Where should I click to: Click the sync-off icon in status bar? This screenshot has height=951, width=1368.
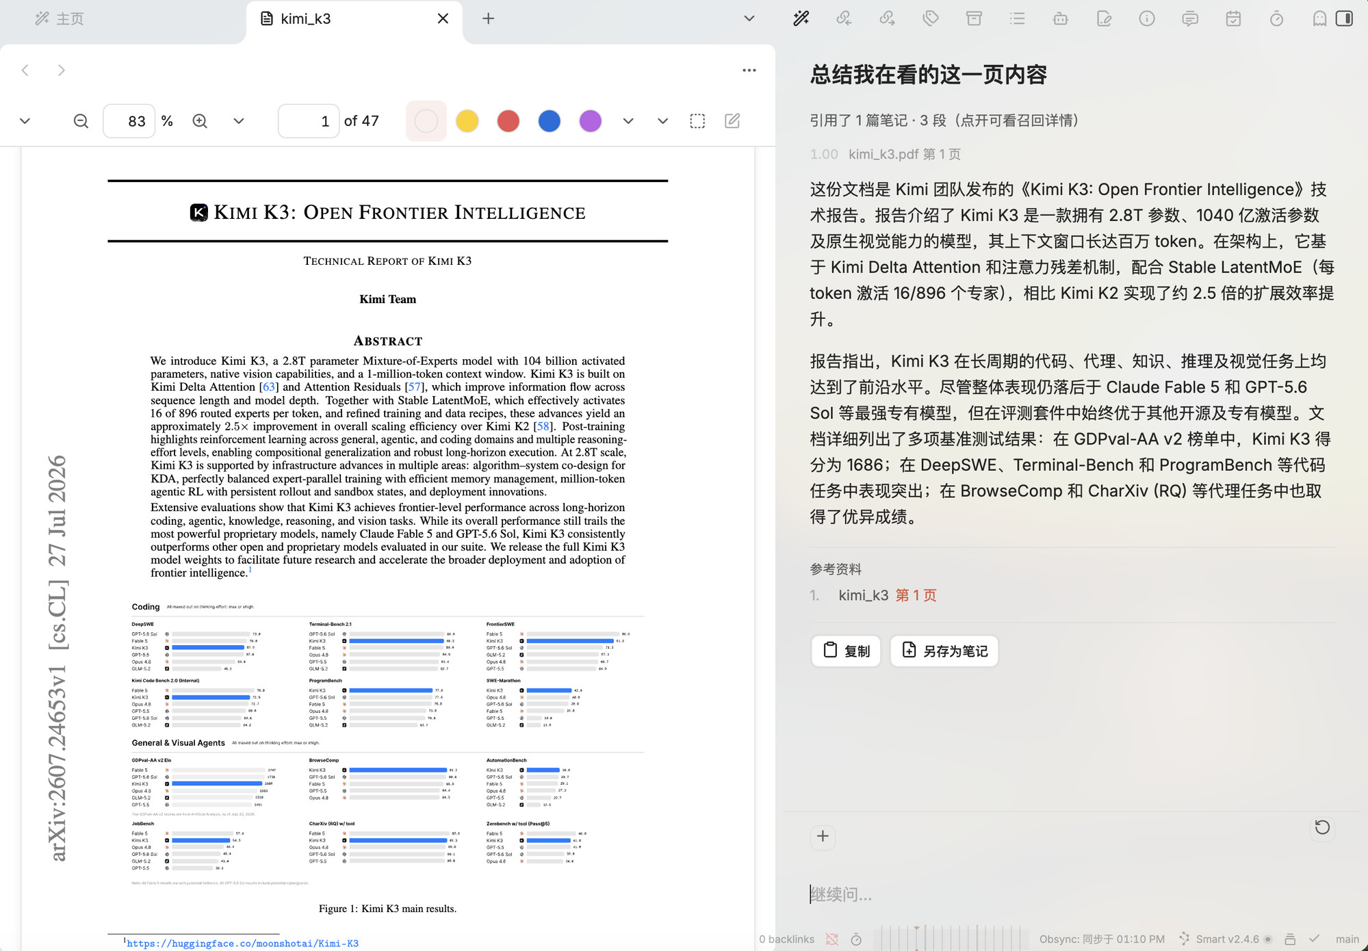point(831,939)
